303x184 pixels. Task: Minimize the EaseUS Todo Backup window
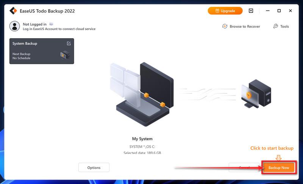coord(268,11)
